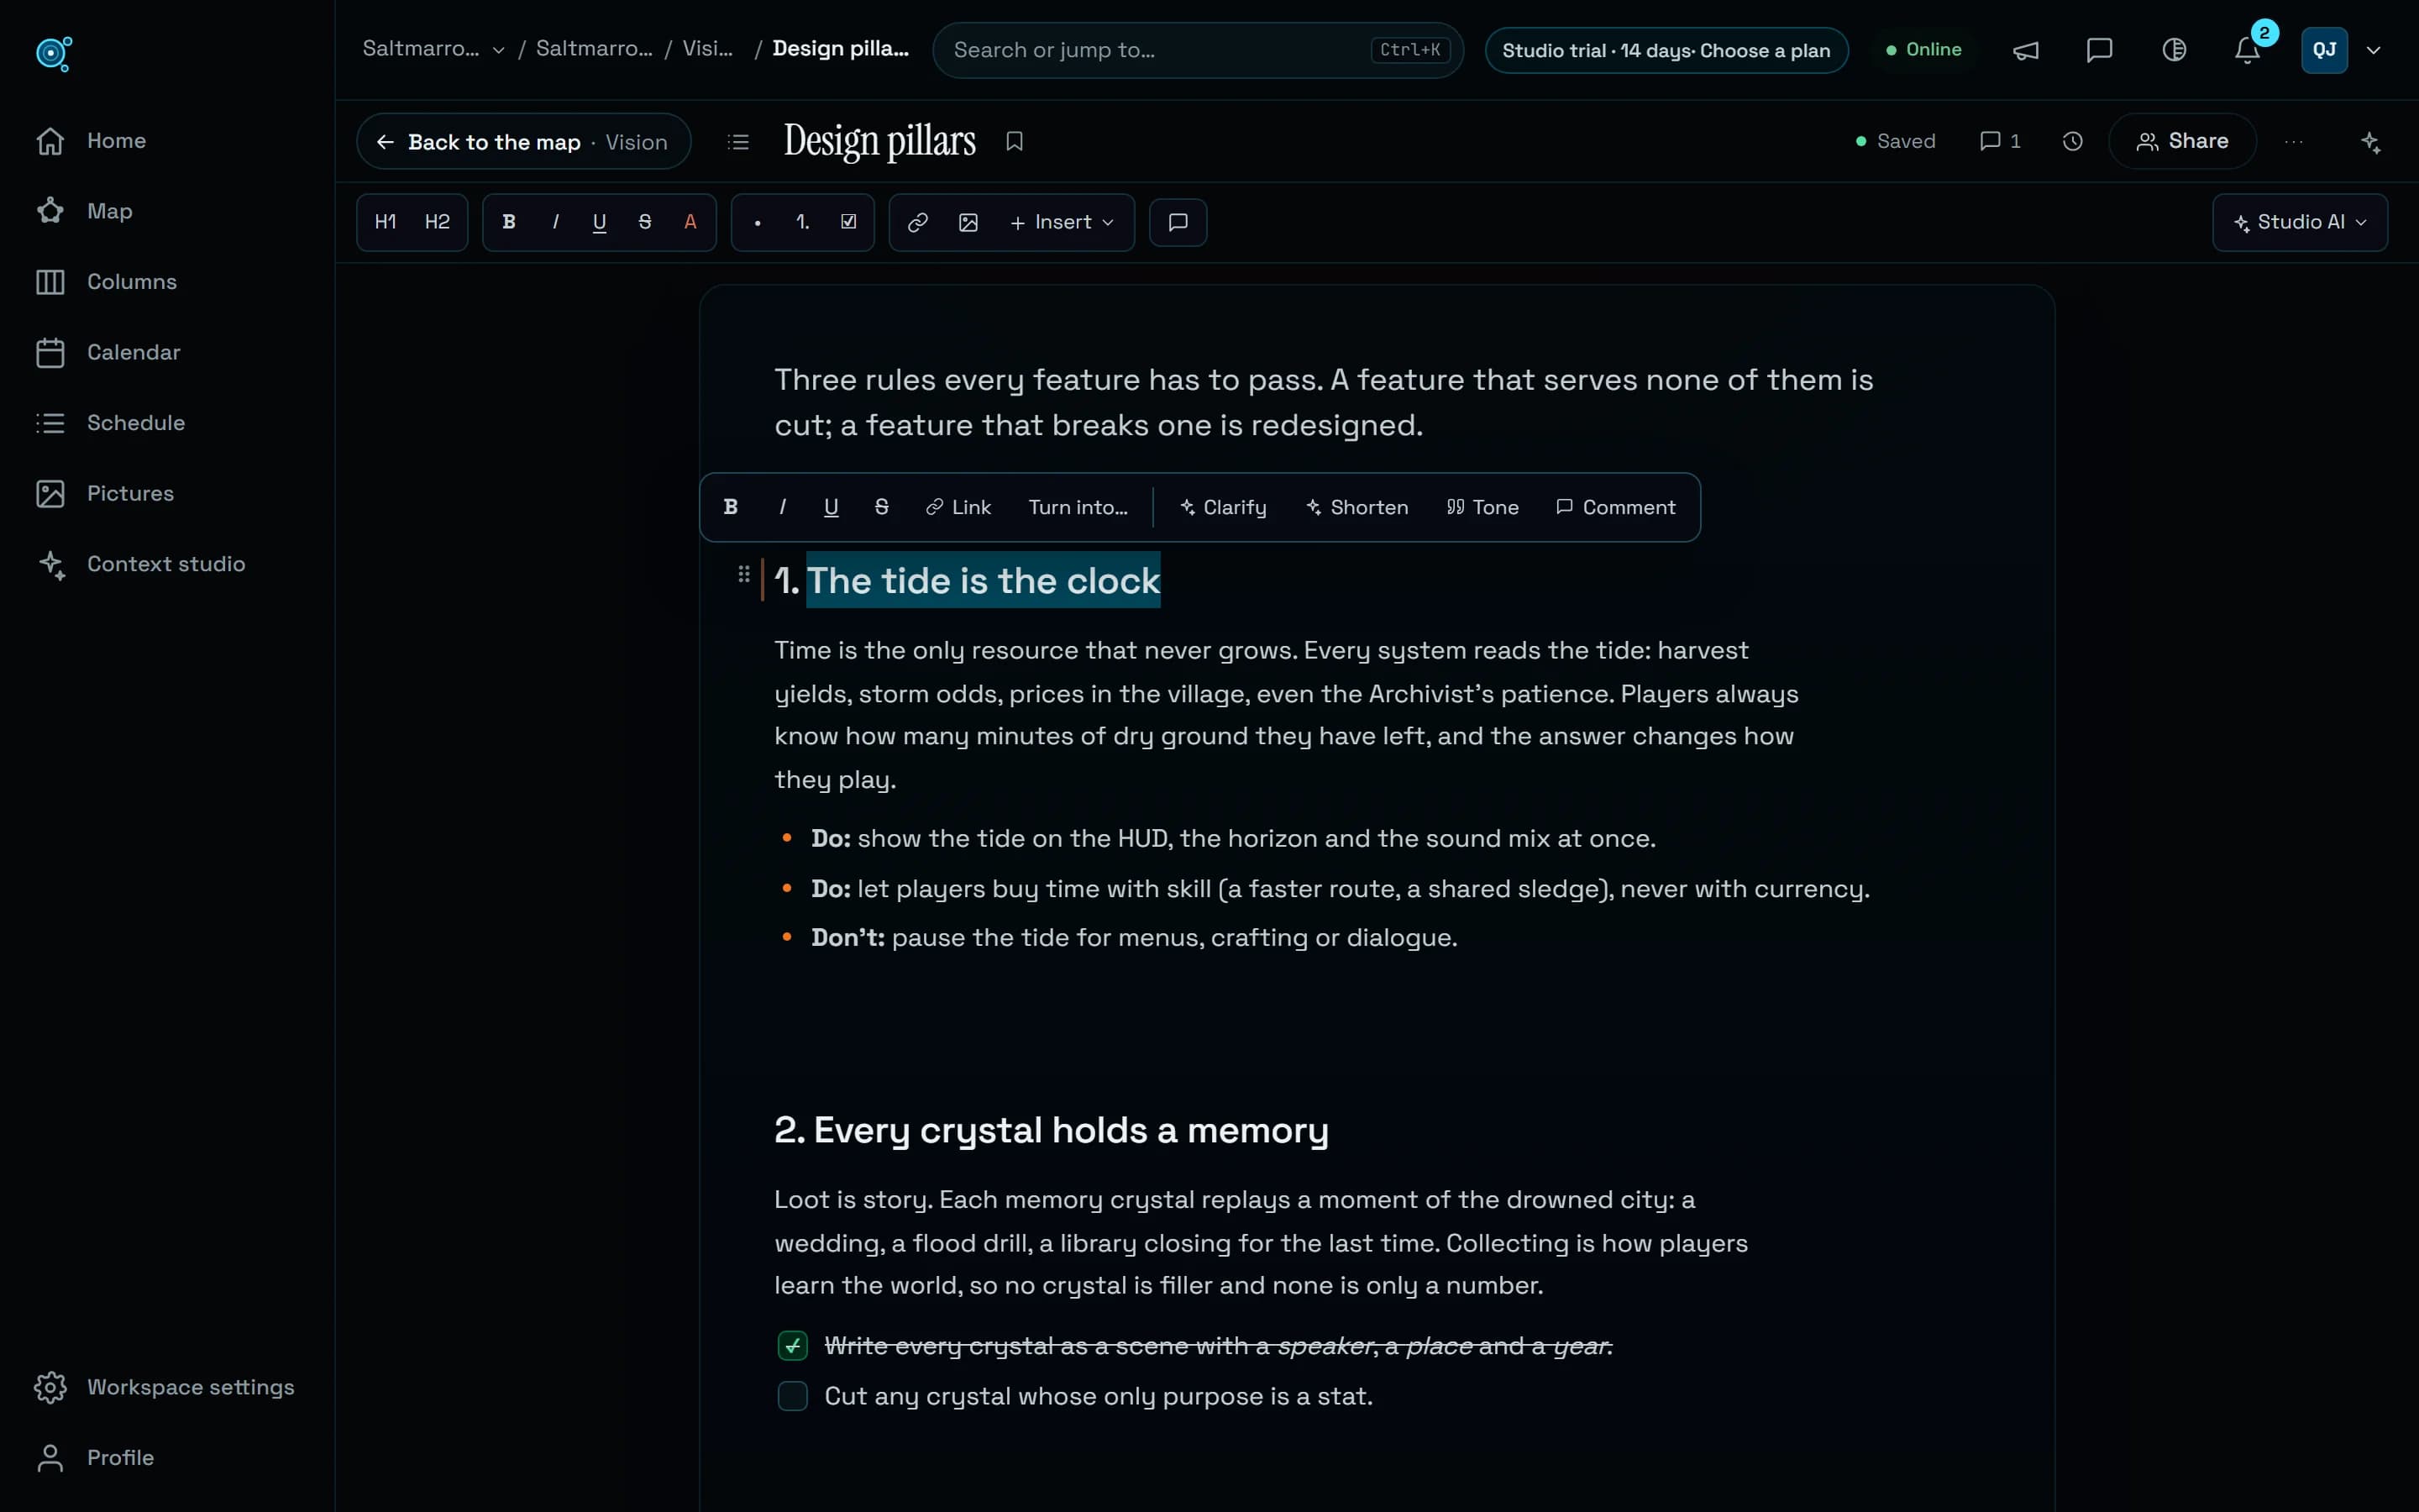The image size is (2419, 1512).
Task: Check 'Cut any crystal' task box
Action: coord(793,1396)
